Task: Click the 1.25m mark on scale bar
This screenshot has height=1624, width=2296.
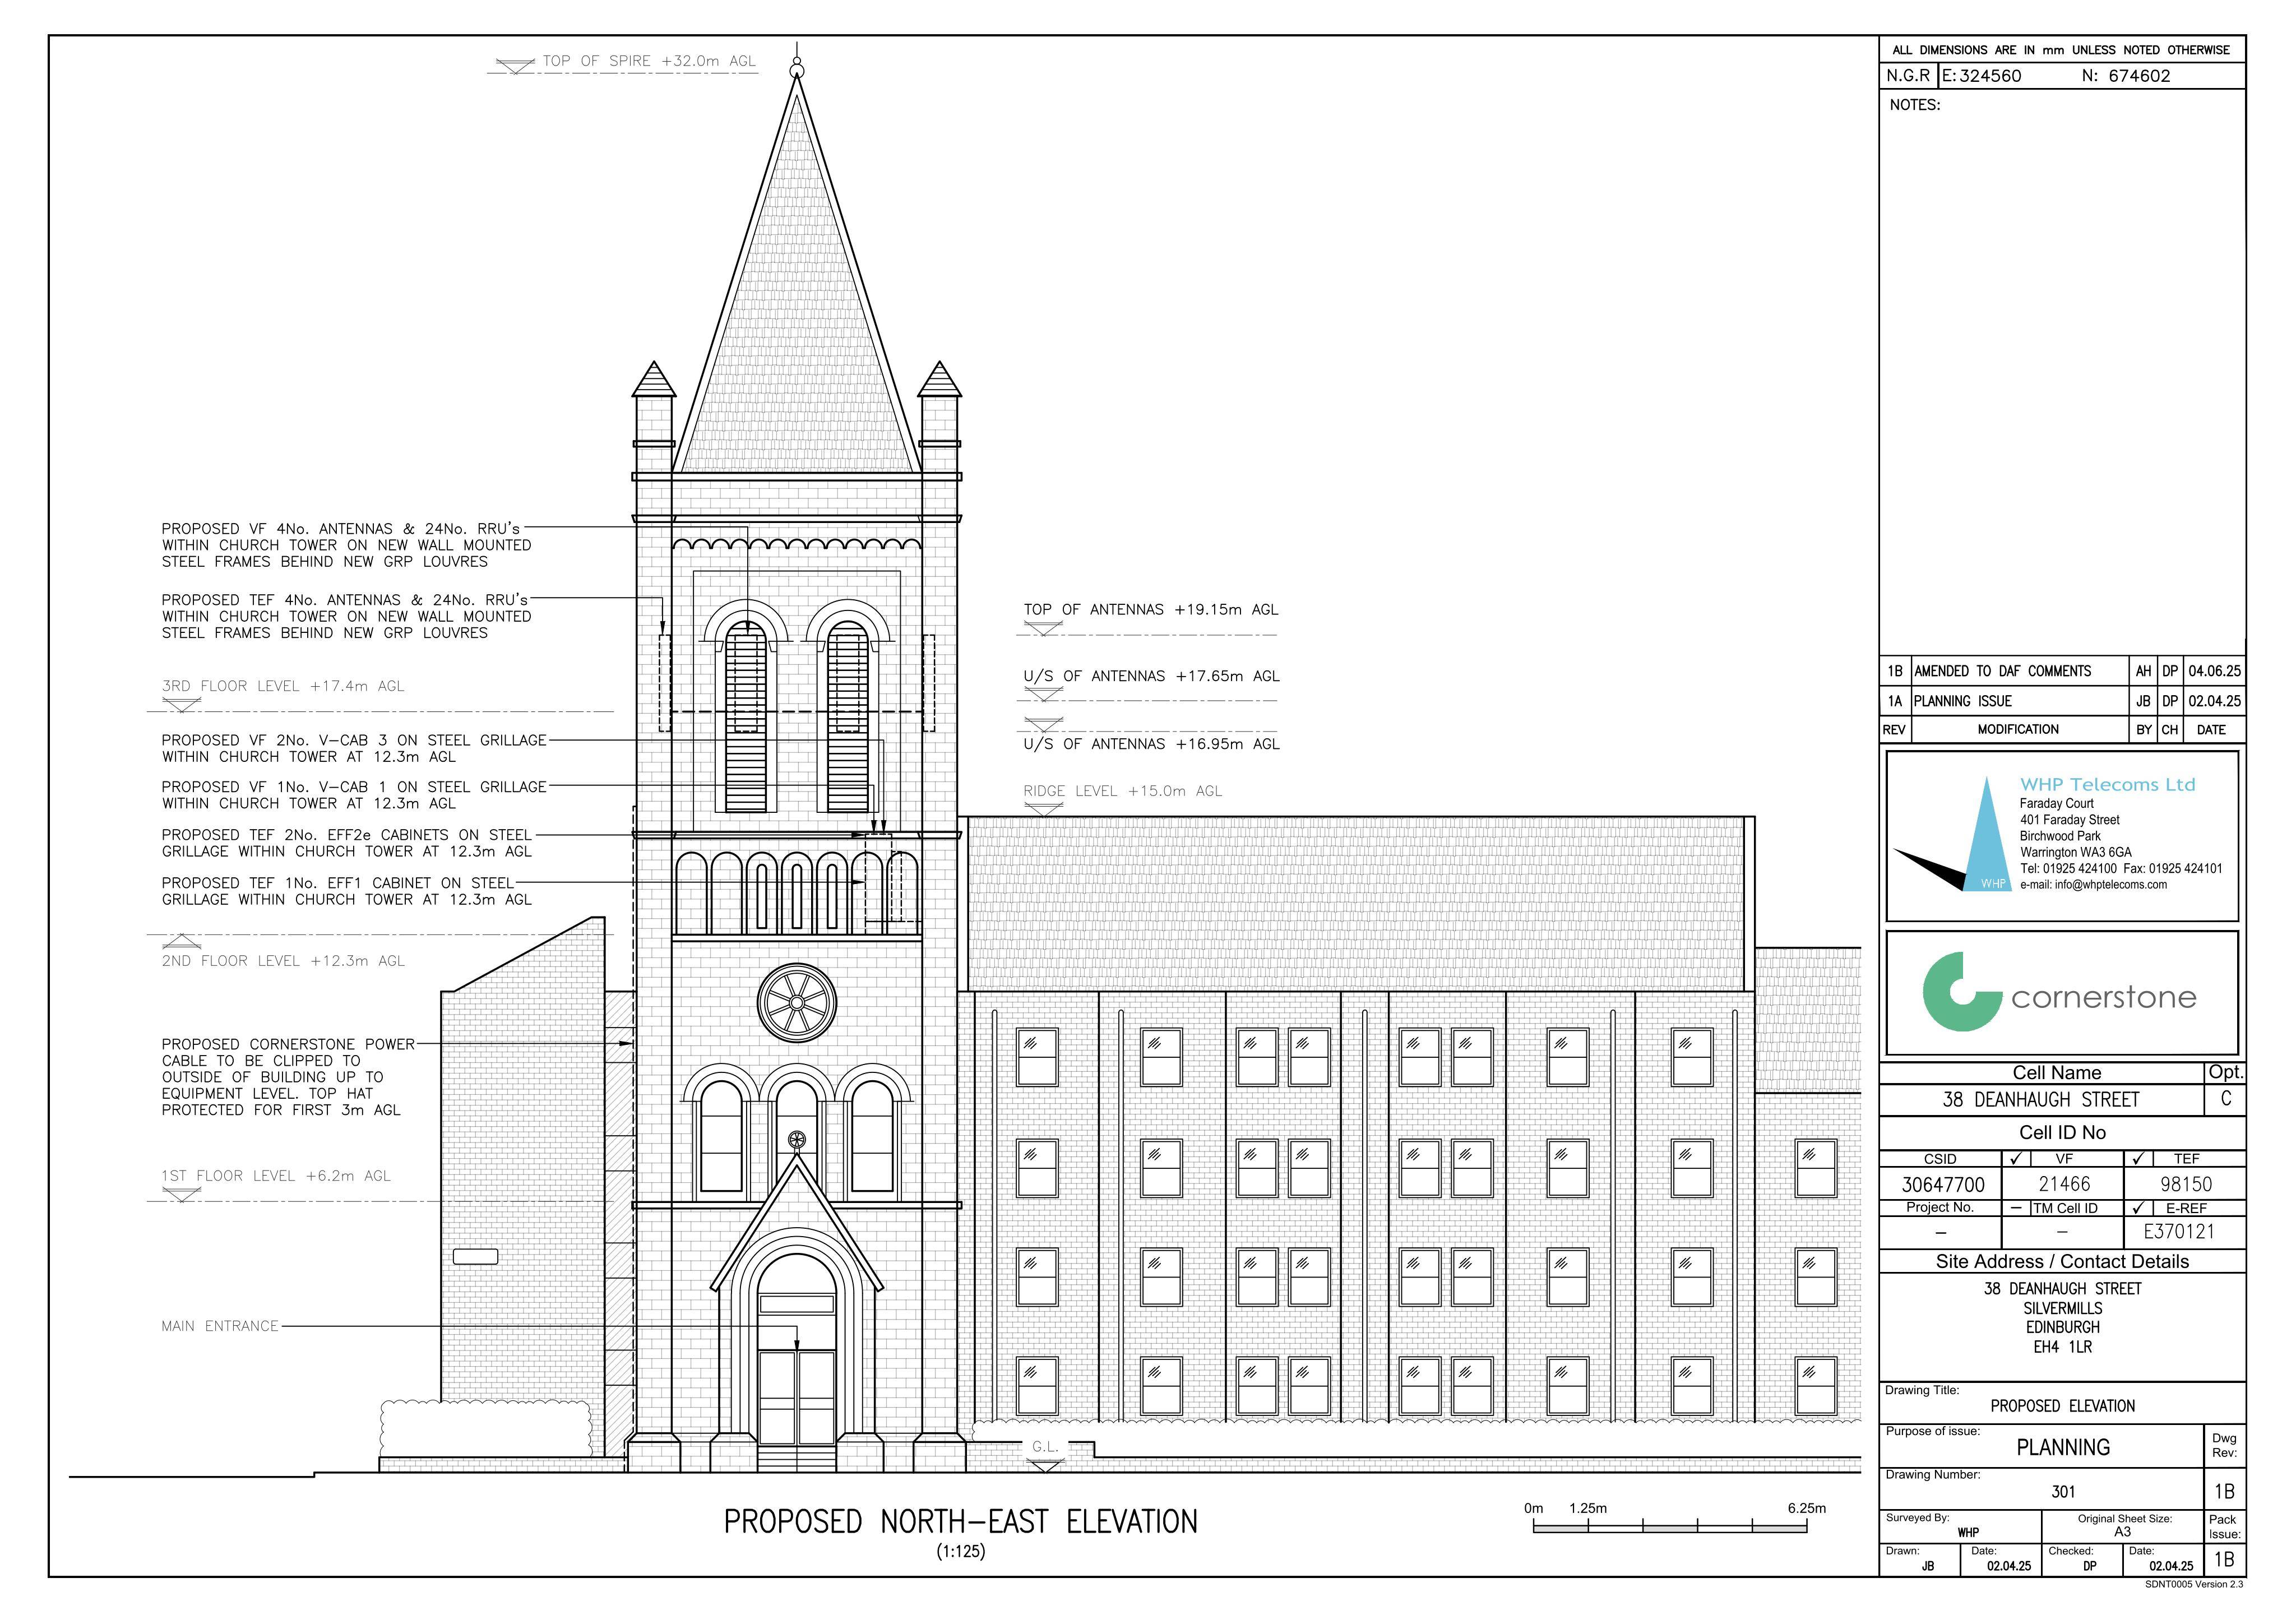Action: pyautogui.click(x=1588, y=1508)
